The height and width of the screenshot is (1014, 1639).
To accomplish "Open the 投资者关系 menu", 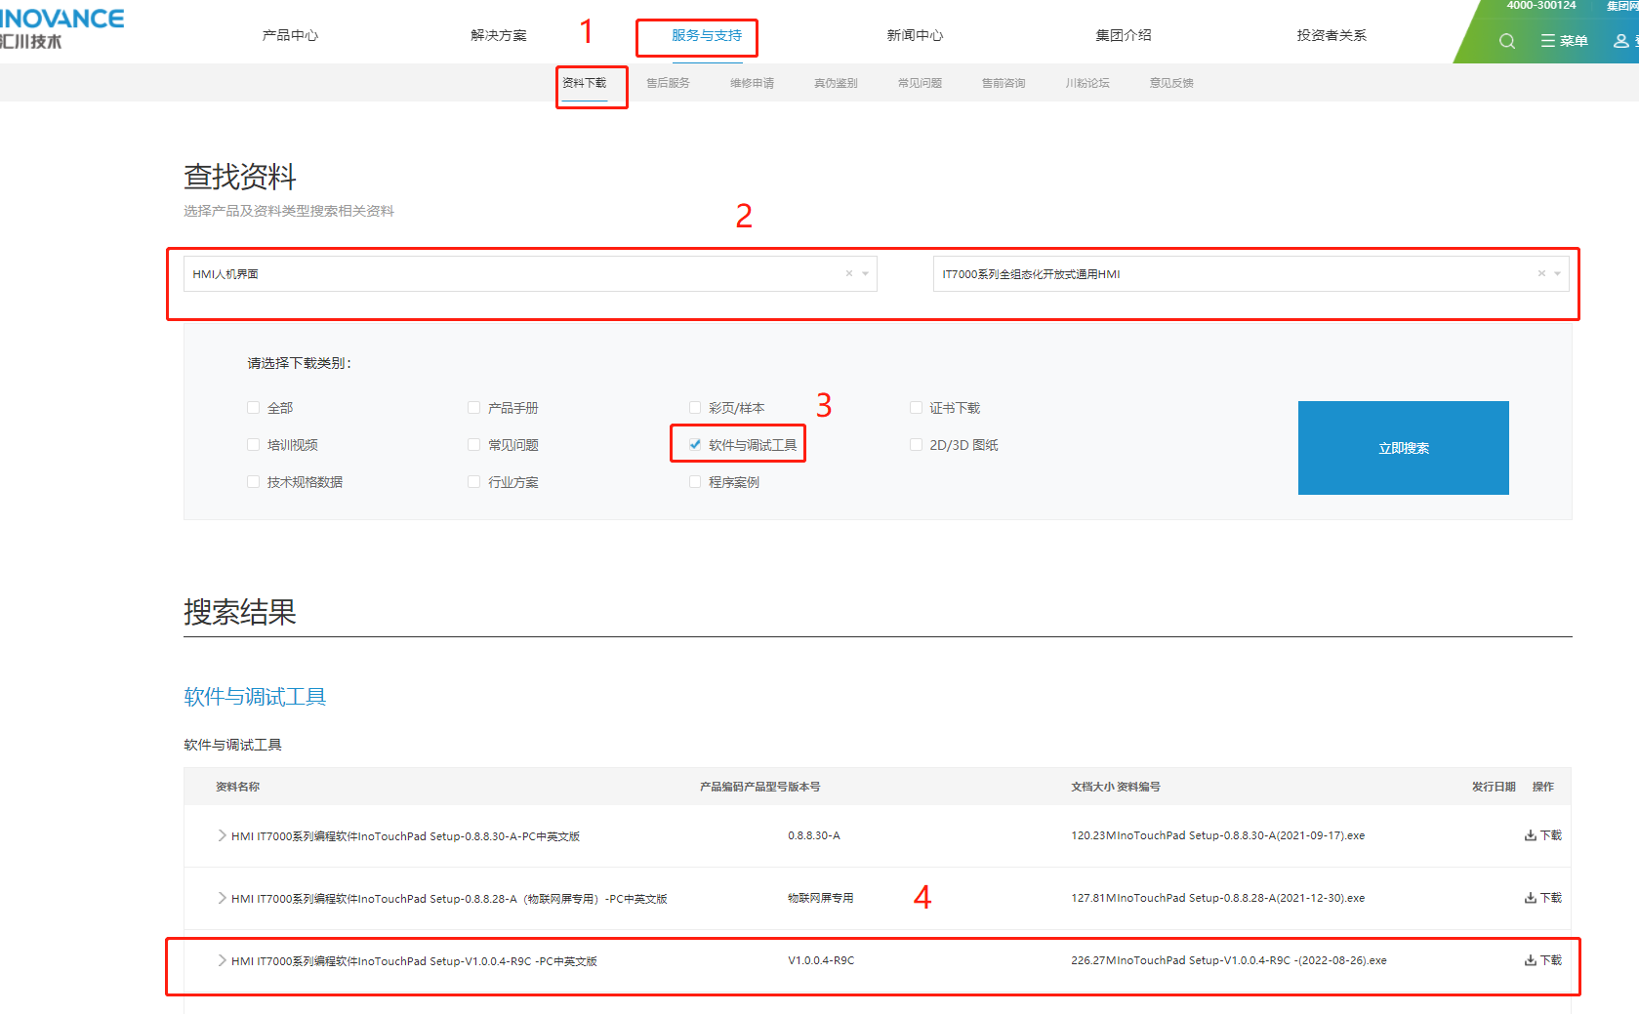I will pos(1332,35).
